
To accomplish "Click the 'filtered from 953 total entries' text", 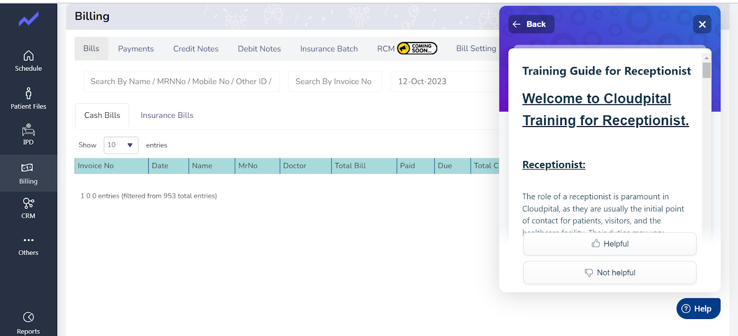I will click(x=169, y=196).
